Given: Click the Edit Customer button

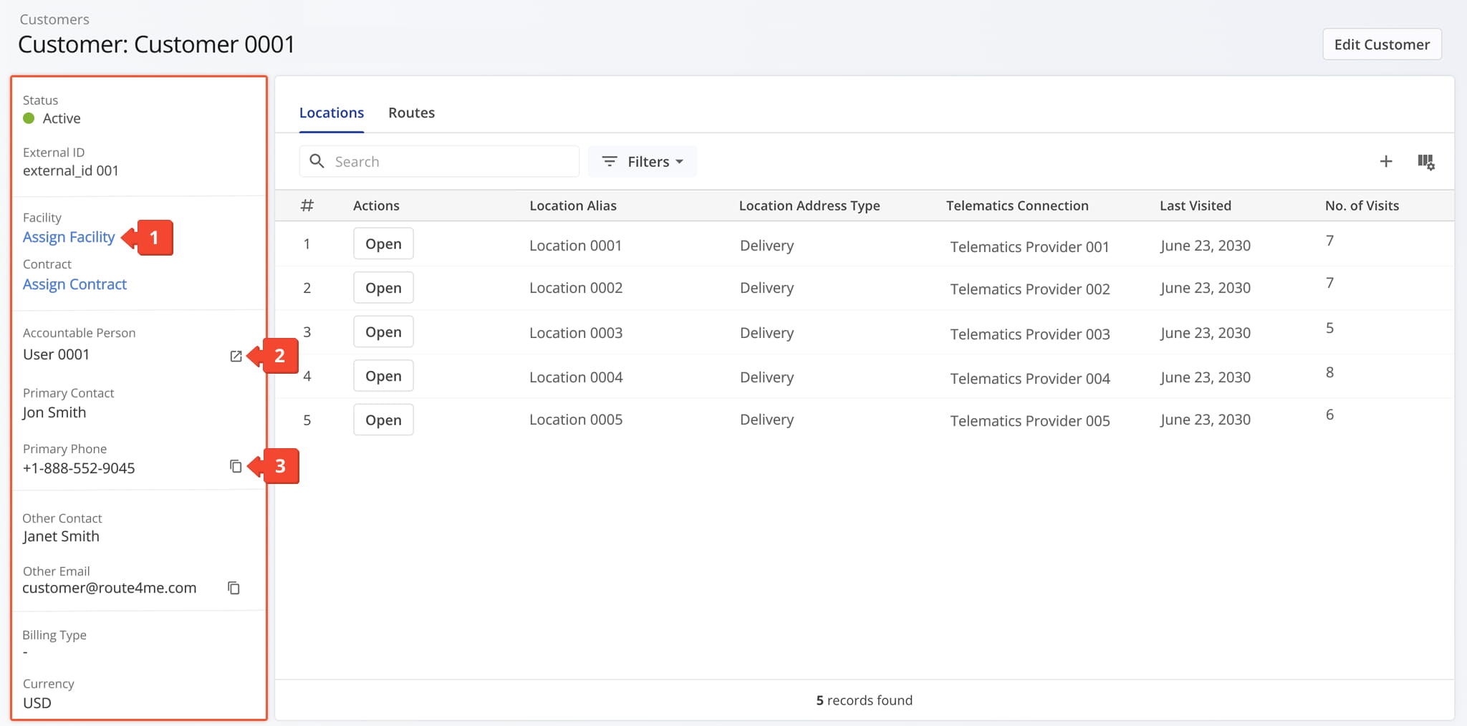Looking at the screenshot, I should [x=1381, y=44].
